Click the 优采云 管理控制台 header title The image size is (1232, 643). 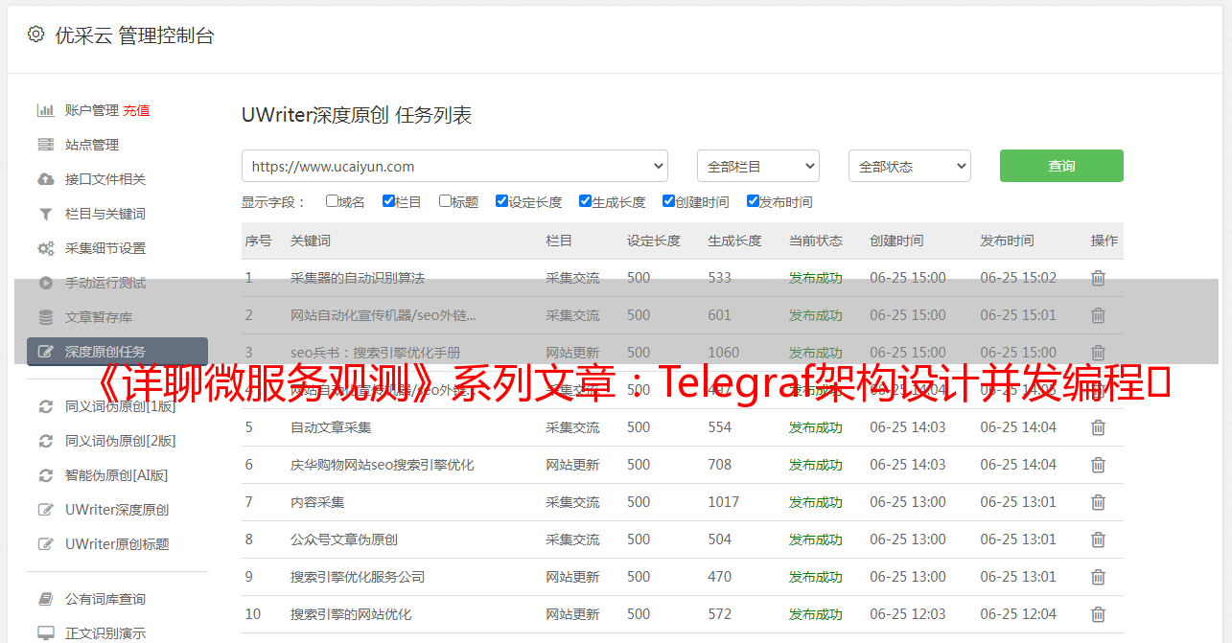pyautogui.click(x=134, y=35)
